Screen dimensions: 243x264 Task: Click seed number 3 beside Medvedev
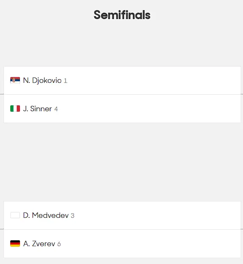pyautogui.click(x=73, y=216)
